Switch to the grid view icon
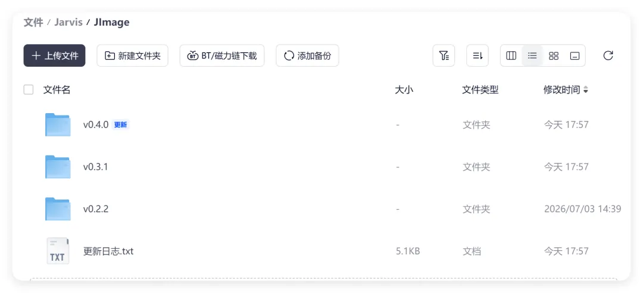This screenshot has height=293, width=643. click(x=554, y=56)
